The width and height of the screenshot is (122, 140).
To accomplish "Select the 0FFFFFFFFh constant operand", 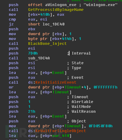I will pos(105,87).
